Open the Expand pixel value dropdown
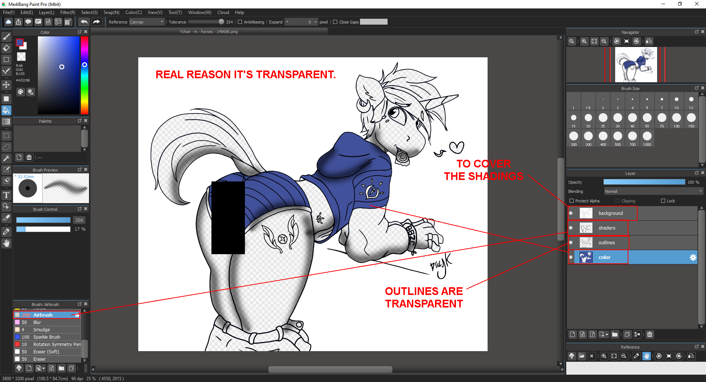Screen dimensions: 706x382 click(x=288, y=22)
